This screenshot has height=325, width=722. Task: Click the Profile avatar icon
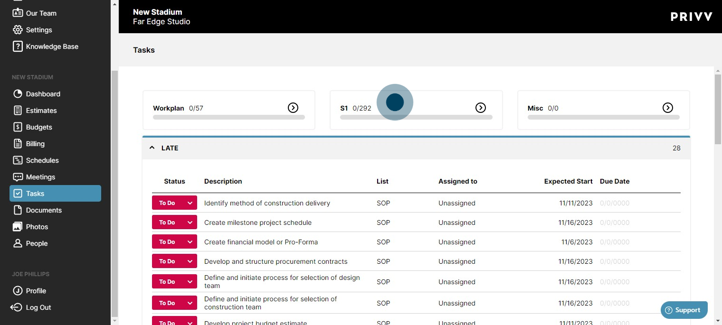(x=18, y=291)
